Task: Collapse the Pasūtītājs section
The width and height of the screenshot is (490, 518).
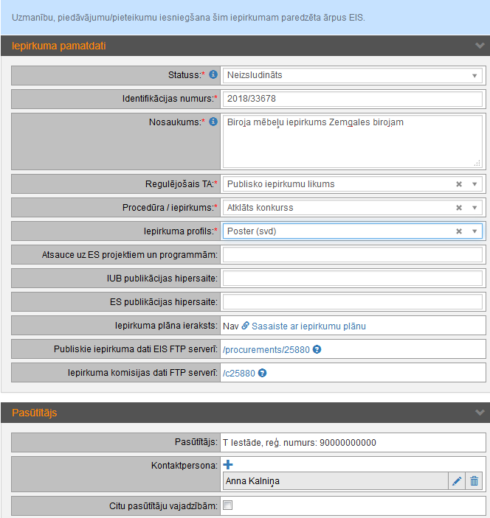Action: pyautogui.click(x=480, y=413)
